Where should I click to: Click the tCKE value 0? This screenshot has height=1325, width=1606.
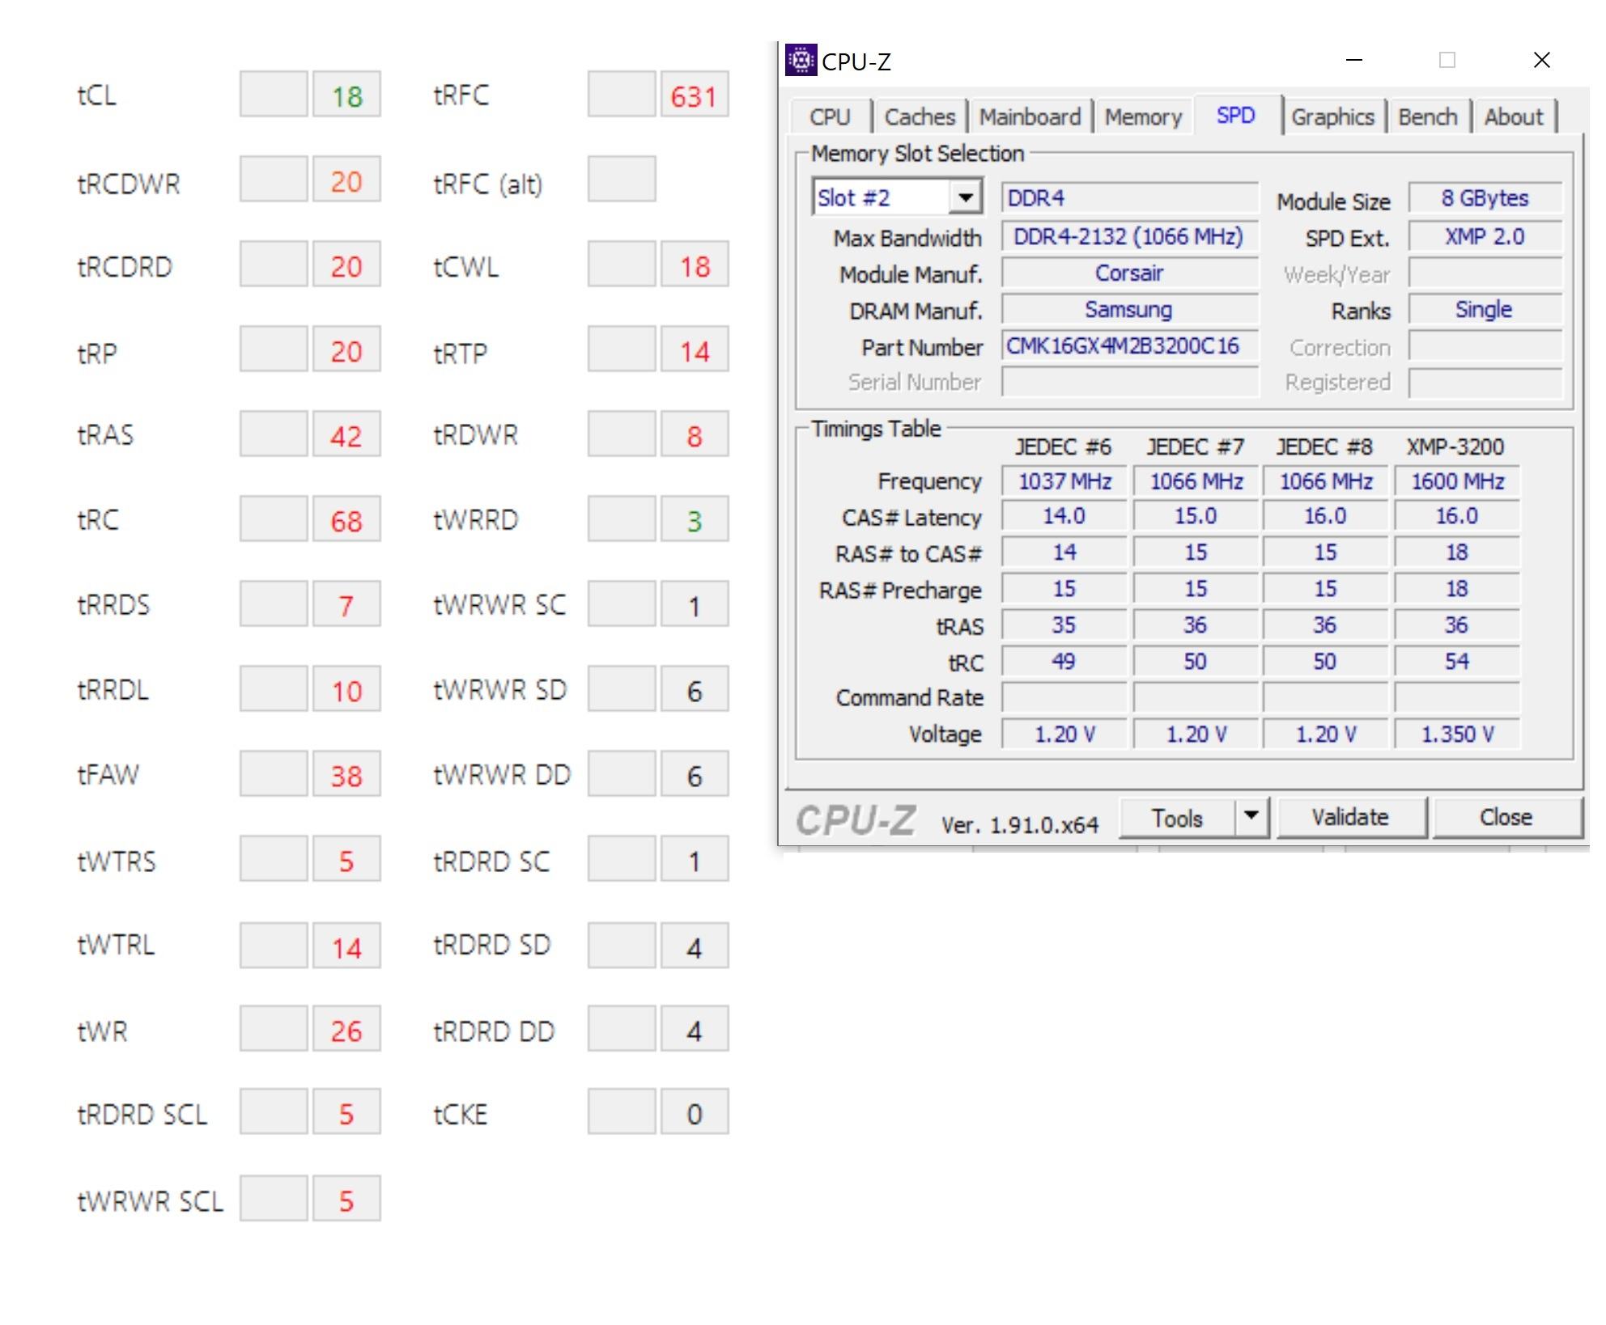coord(694,1113)
